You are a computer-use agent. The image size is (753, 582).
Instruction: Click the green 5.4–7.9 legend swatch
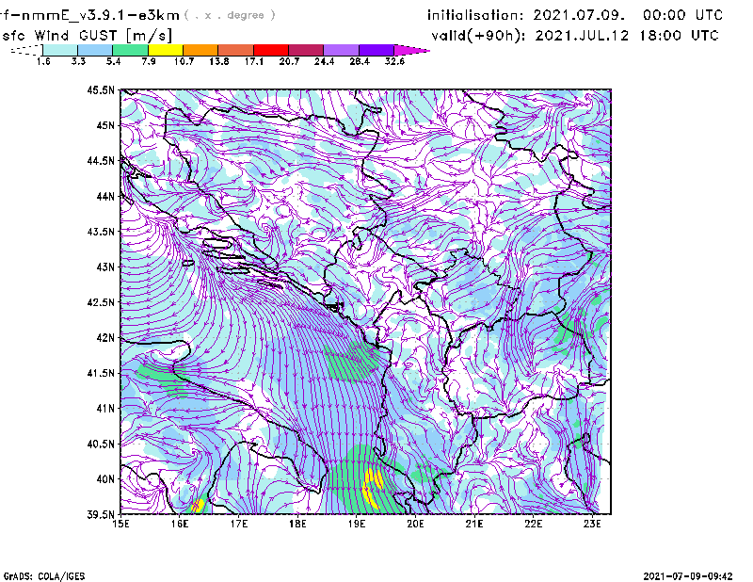[130, 50]
